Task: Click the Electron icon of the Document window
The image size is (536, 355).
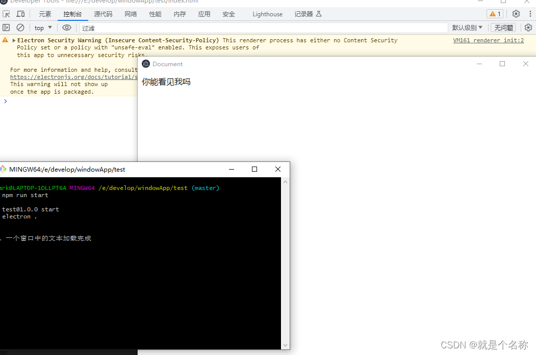Action: pyautogui.click(x=146, y=64)
